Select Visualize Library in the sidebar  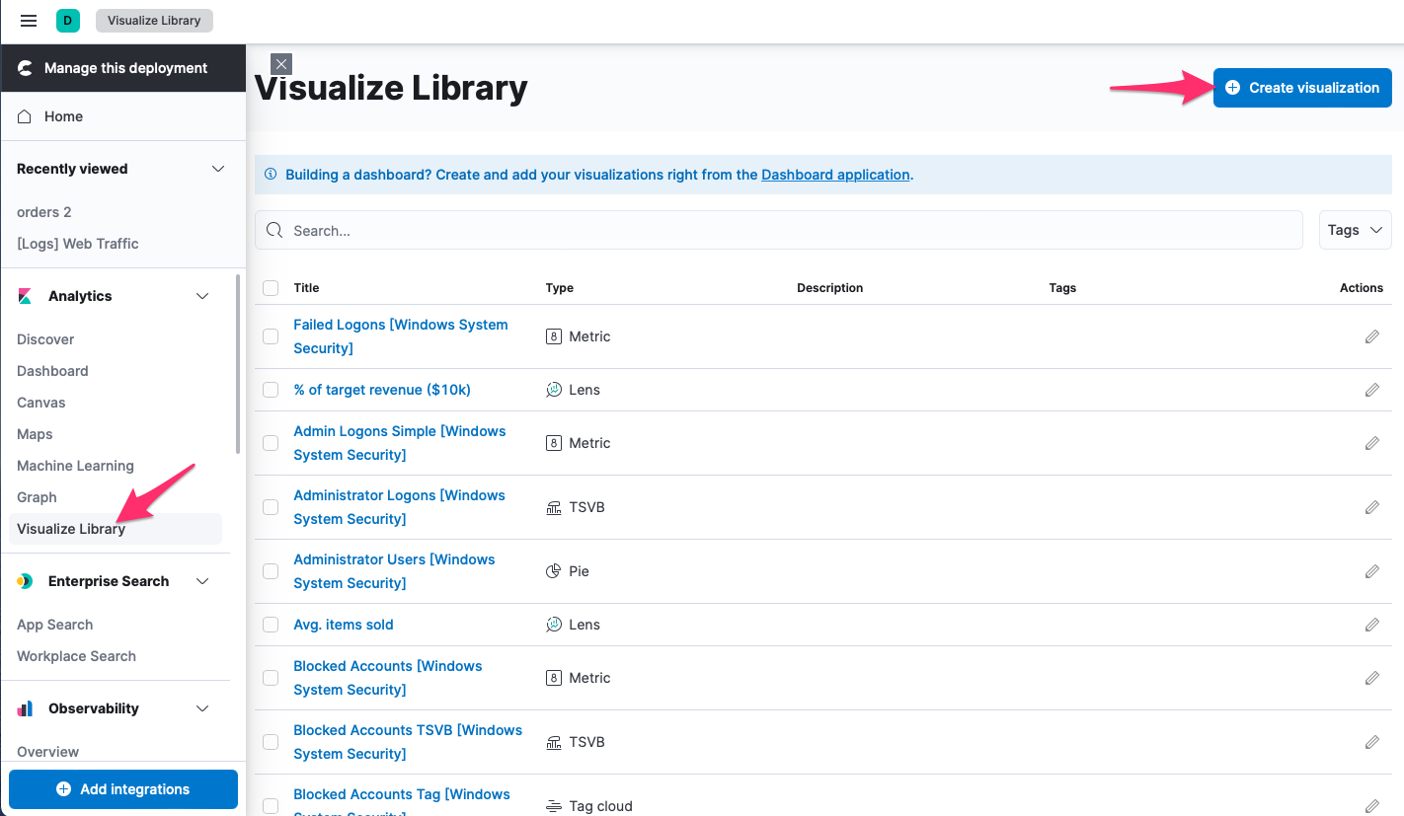point(72,528)
